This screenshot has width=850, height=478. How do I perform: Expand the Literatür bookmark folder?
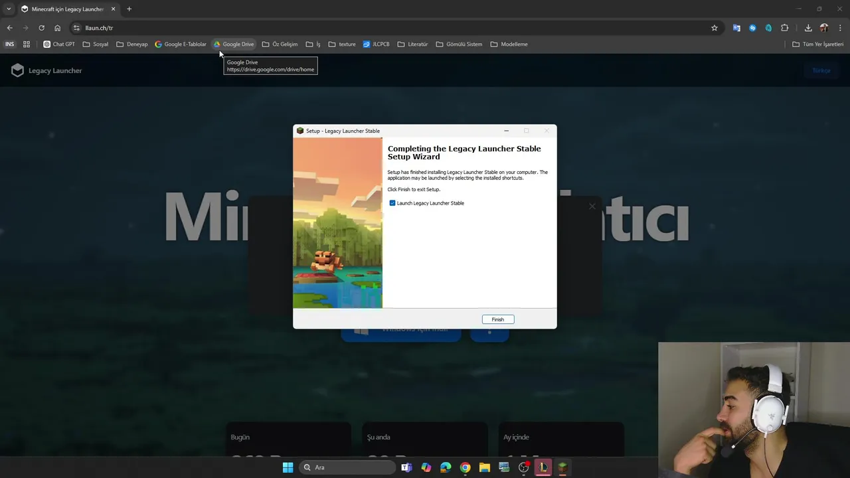tap(412, 44)
